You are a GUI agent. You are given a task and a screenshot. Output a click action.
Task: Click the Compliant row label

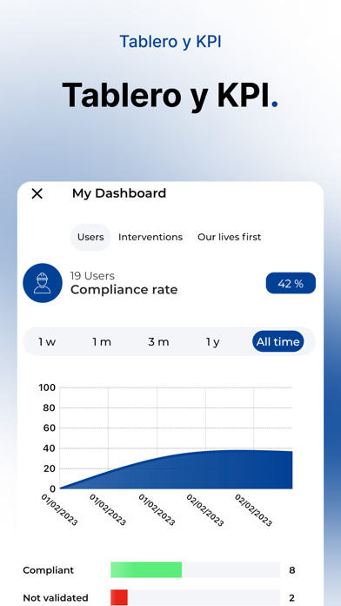(x=48, y=570)
